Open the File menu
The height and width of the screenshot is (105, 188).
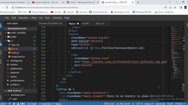coord(7,18)
